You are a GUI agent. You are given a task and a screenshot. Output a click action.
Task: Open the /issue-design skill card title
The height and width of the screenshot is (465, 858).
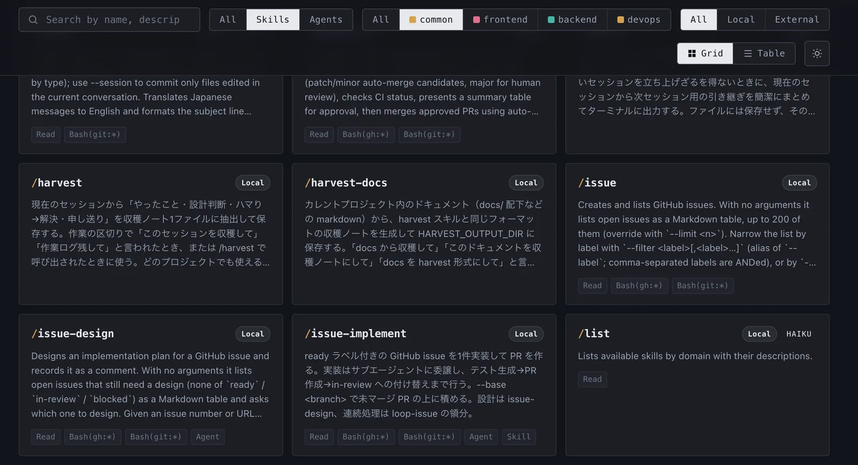[x=72, y=334]
